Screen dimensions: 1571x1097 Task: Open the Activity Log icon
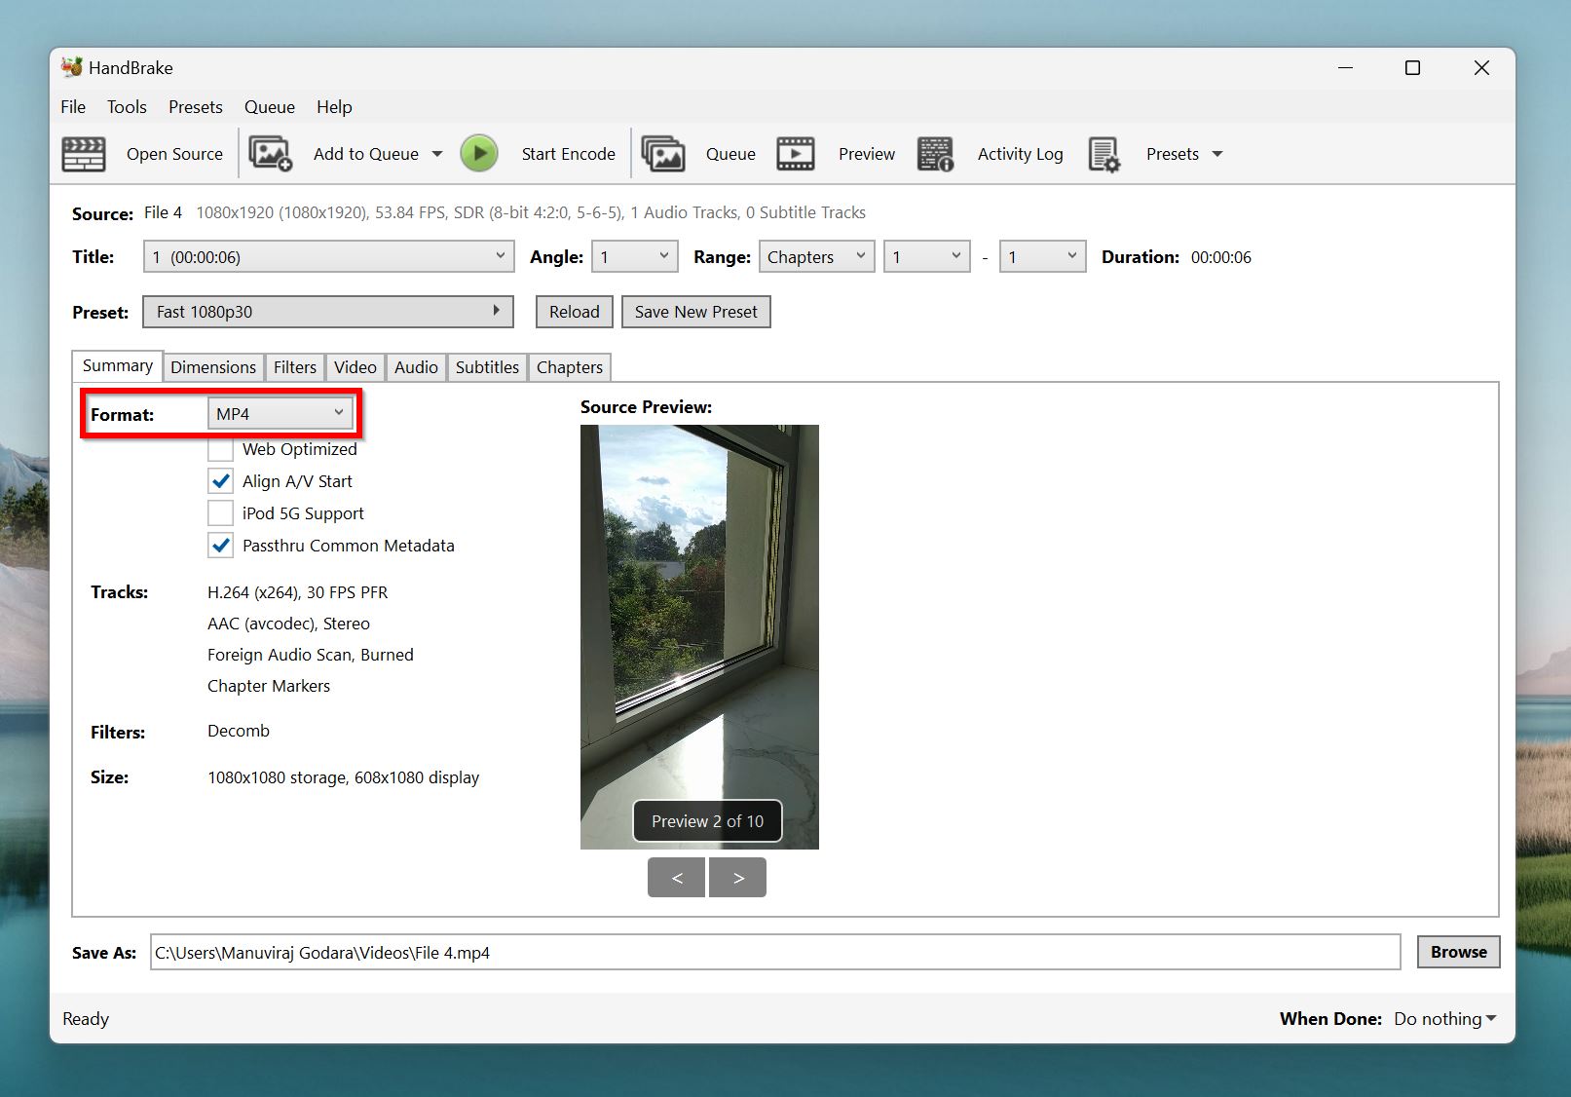pos(934,153)
